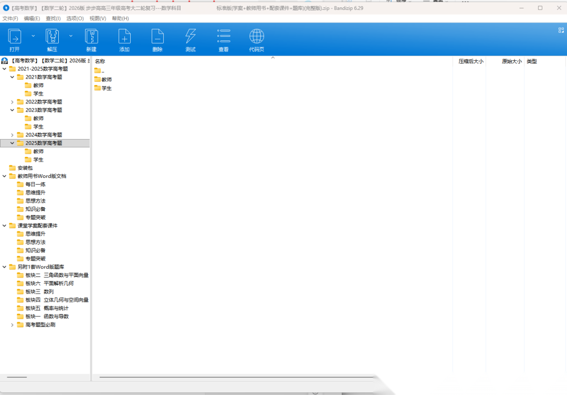The image size is (567, 395).
Task: Sort by 名称 column header
Action: click(x=100, y=61)
